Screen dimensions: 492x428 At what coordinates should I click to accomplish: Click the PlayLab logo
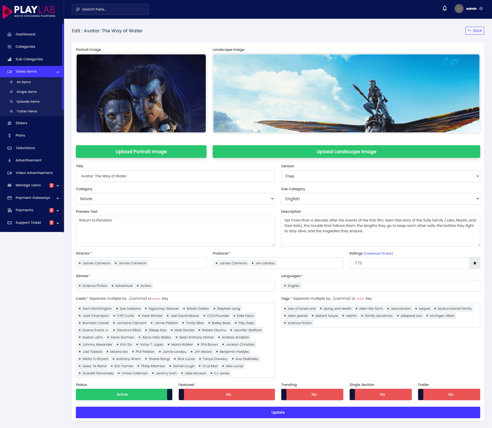(x=29, y=11)
